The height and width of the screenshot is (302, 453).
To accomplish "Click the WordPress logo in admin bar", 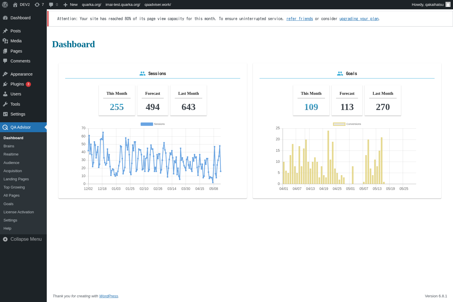I will coord(5,5).
